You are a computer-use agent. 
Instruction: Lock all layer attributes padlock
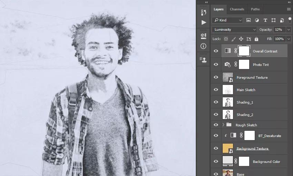click(256, 39)
